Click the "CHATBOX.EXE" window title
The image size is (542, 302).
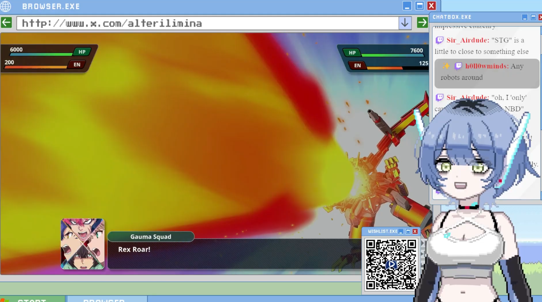(x=452, y=17)
